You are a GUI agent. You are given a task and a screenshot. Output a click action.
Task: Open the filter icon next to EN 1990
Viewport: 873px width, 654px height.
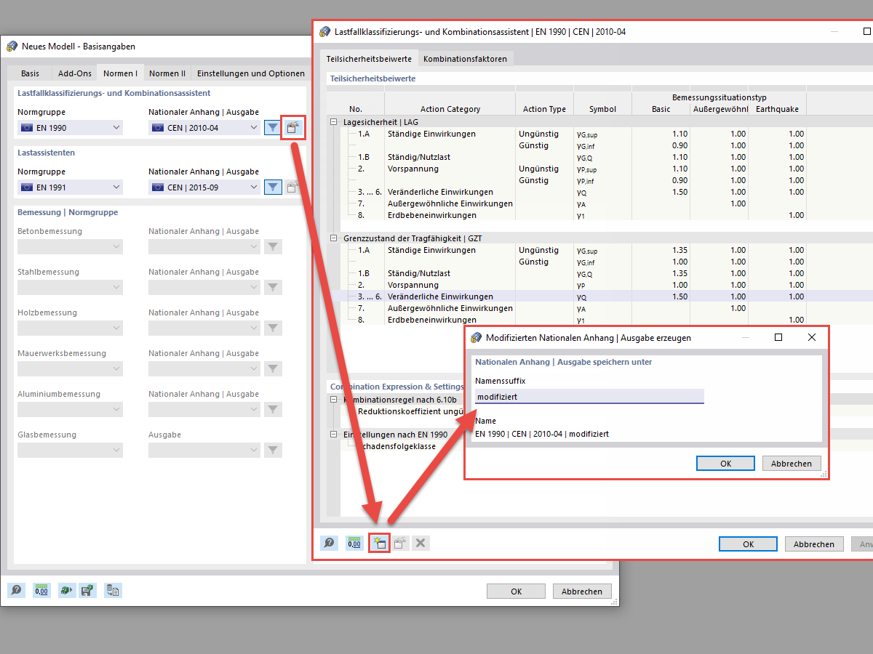pyautogui.click(x=272, y=127)
